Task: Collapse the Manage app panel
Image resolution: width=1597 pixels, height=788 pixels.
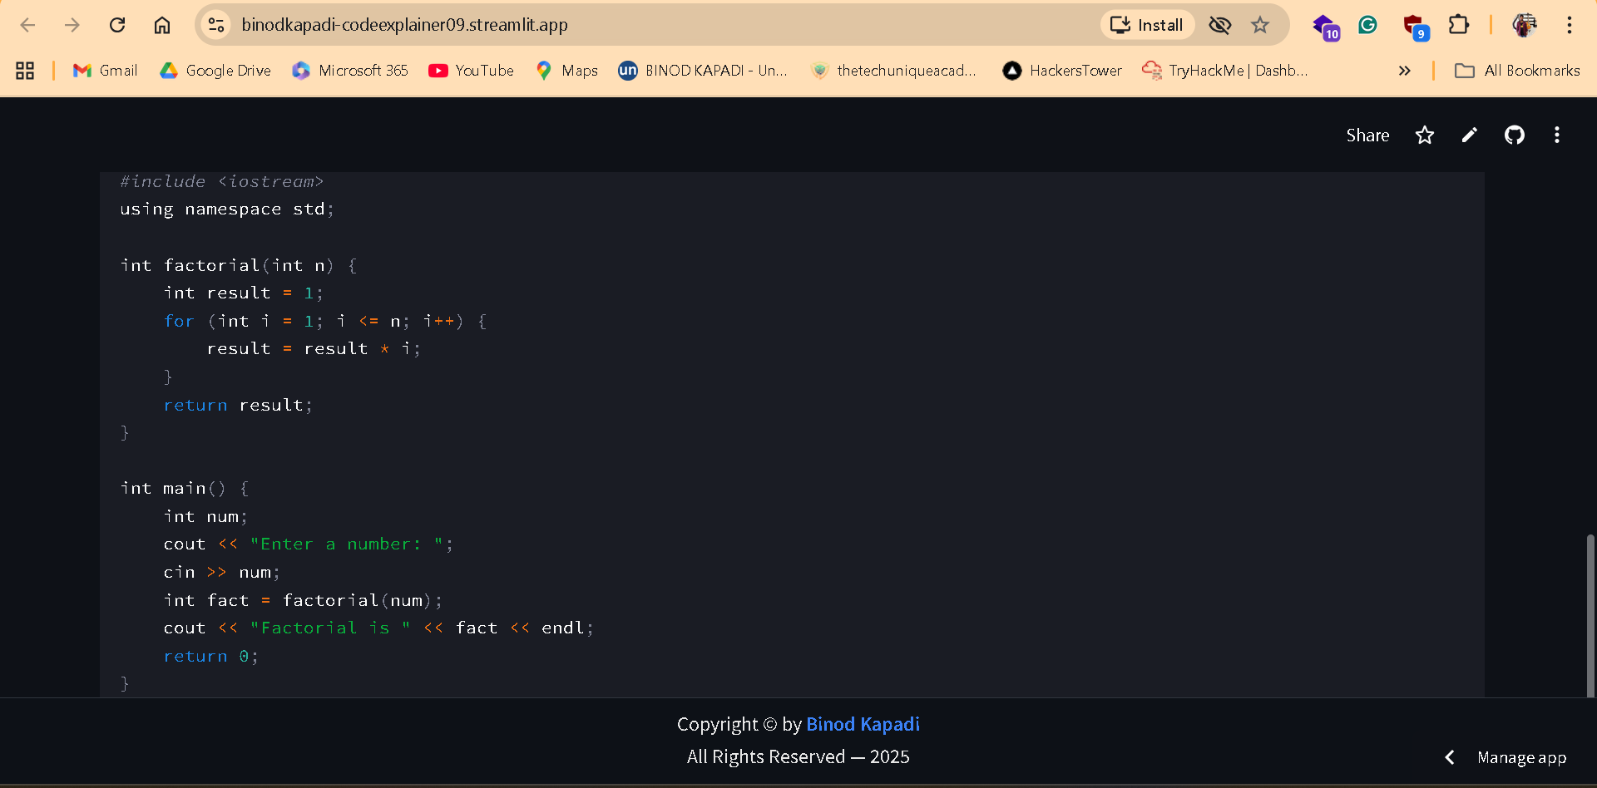Action: point(1449,757)
